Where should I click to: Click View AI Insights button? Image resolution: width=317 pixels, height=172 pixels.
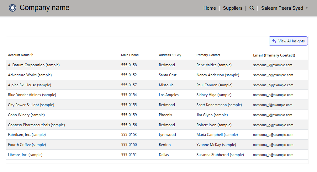point(288,41)
